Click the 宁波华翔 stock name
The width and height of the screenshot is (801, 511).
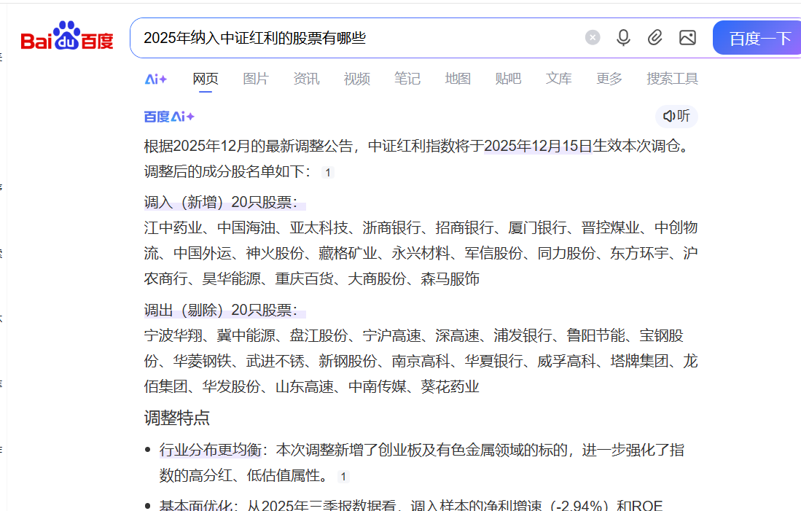point(173,336)
